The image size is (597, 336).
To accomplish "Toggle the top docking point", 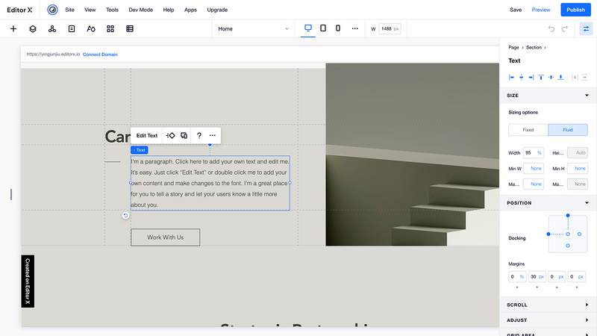I will point(568,216).
